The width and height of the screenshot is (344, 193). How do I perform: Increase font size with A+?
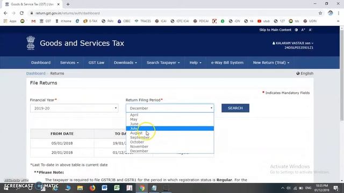pos(303,30)
